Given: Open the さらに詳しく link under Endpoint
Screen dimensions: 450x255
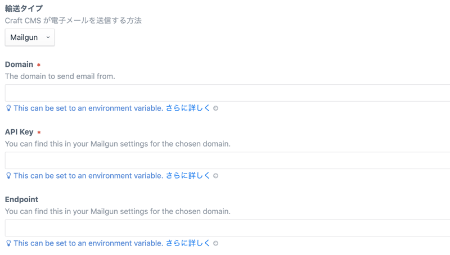Looking at the screenshot, I should click(x=188, y=243).
